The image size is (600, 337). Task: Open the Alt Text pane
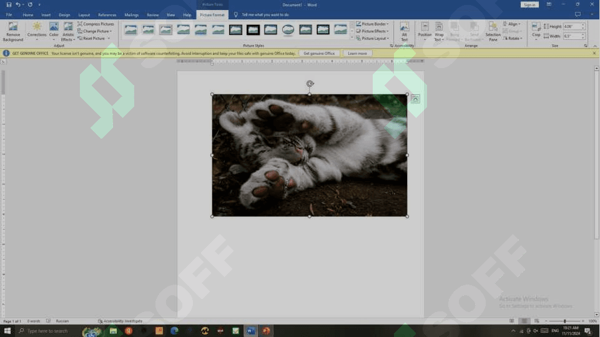point(404,31)
